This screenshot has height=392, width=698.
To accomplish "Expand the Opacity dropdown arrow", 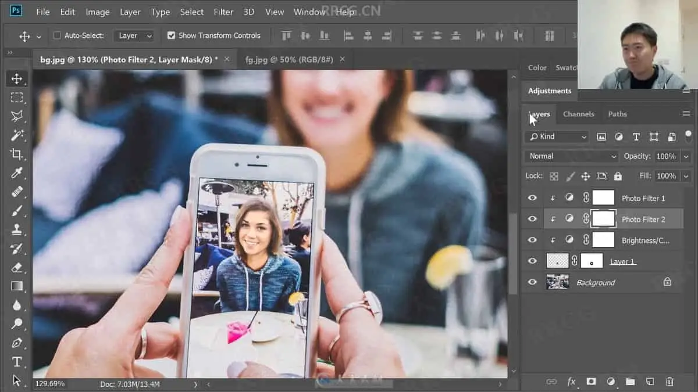I will pos(686,156).
